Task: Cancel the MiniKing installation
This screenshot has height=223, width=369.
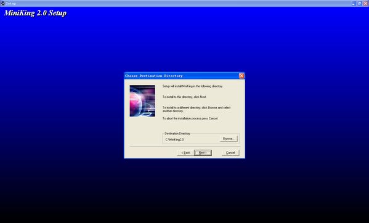Action: (x=230, y=153)
